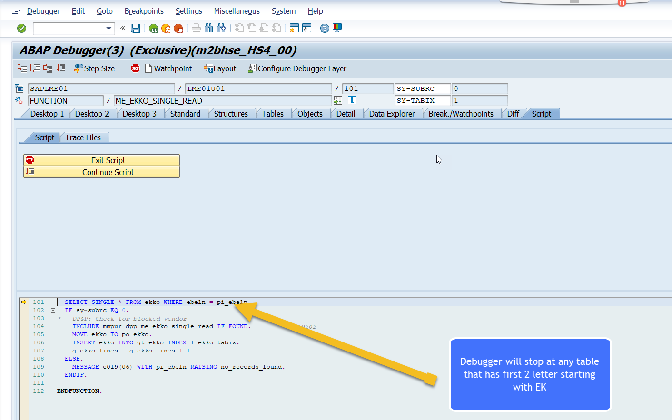Image resolution: width=672 pixels, height=420 pixels.
Task: Switch to the Structures tab
Action: [x=231, y=114]
